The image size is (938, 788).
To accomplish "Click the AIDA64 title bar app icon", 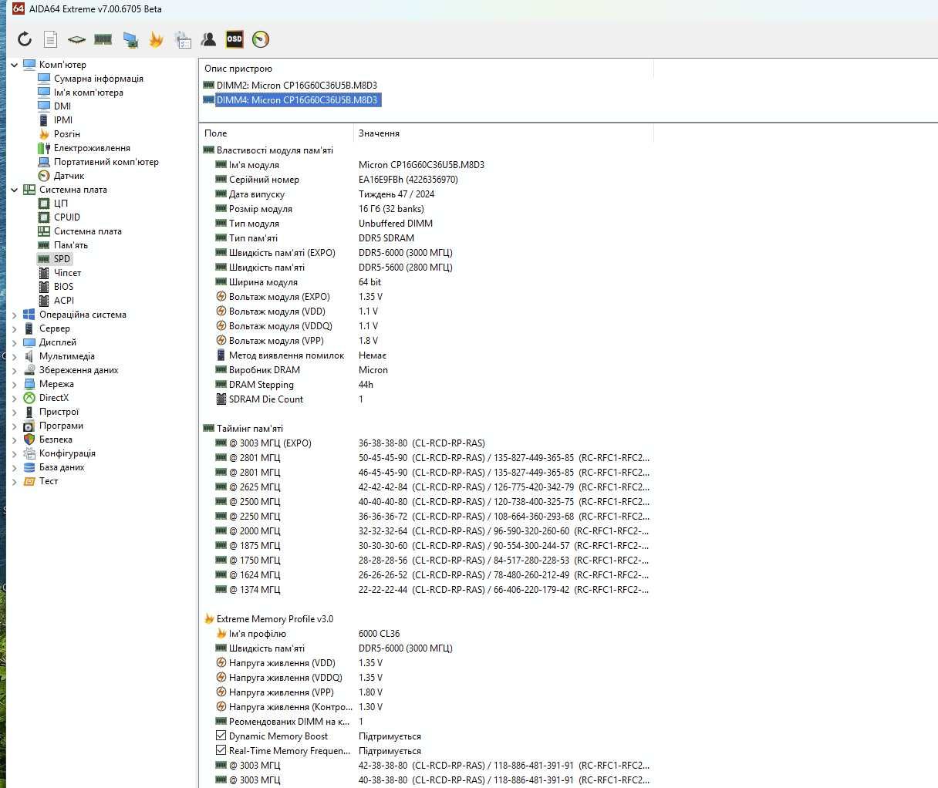I will click(x=19, y=9).
